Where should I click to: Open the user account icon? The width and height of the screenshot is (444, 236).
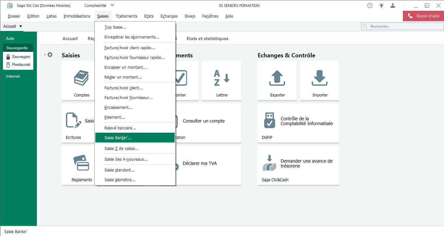click(x=393, y=6)
